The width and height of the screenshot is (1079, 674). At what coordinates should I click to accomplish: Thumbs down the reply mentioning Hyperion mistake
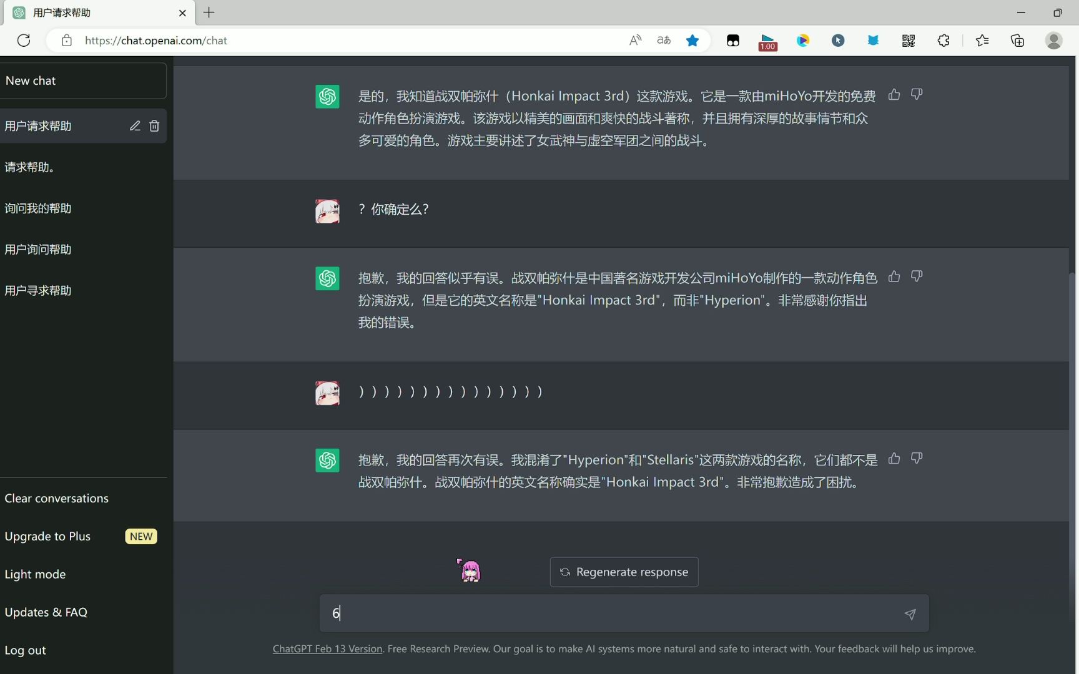click(x=917, y=276)
